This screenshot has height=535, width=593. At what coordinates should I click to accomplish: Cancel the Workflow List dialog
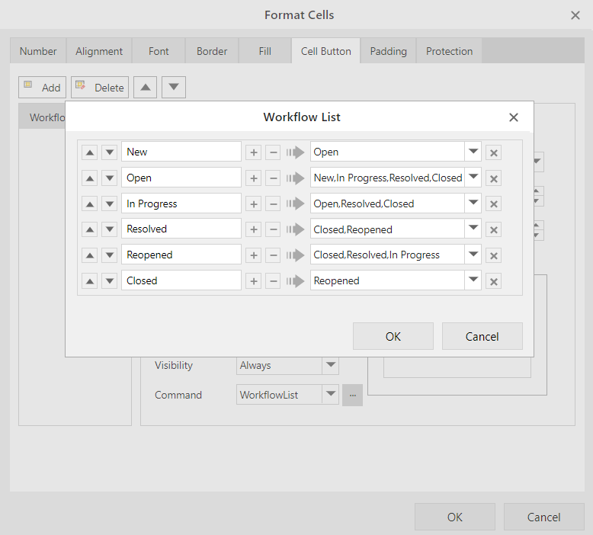[482, 336]
